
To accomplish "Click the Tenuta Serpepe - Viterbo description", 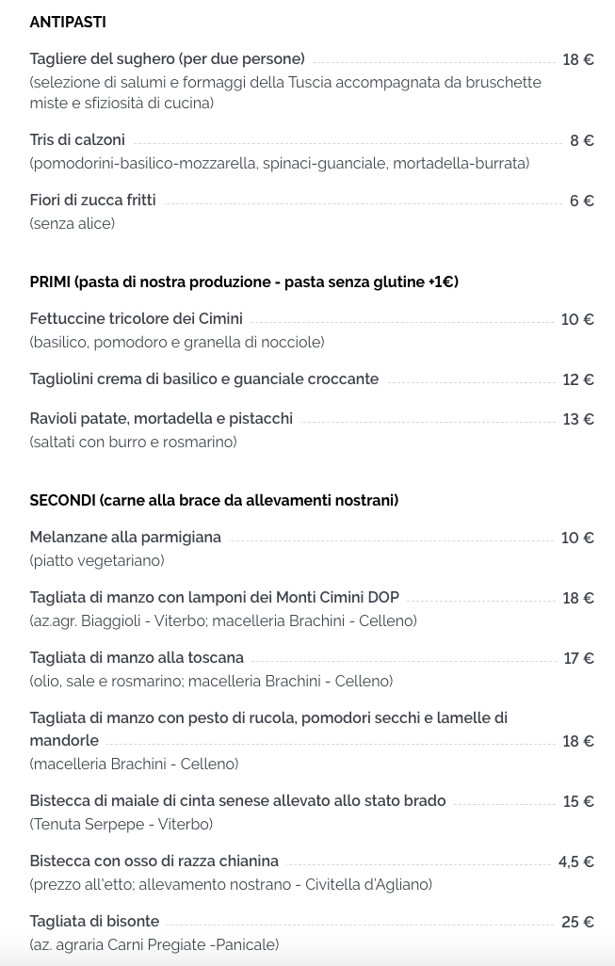I will (x=121, y=825).
